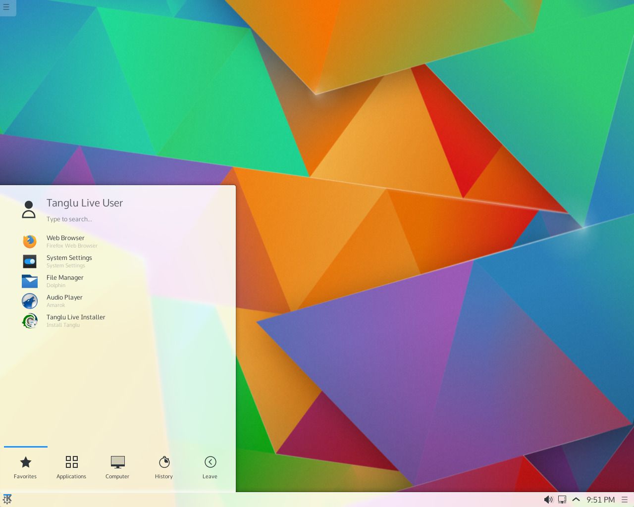Open System Settings from favorites

[69, 261]
